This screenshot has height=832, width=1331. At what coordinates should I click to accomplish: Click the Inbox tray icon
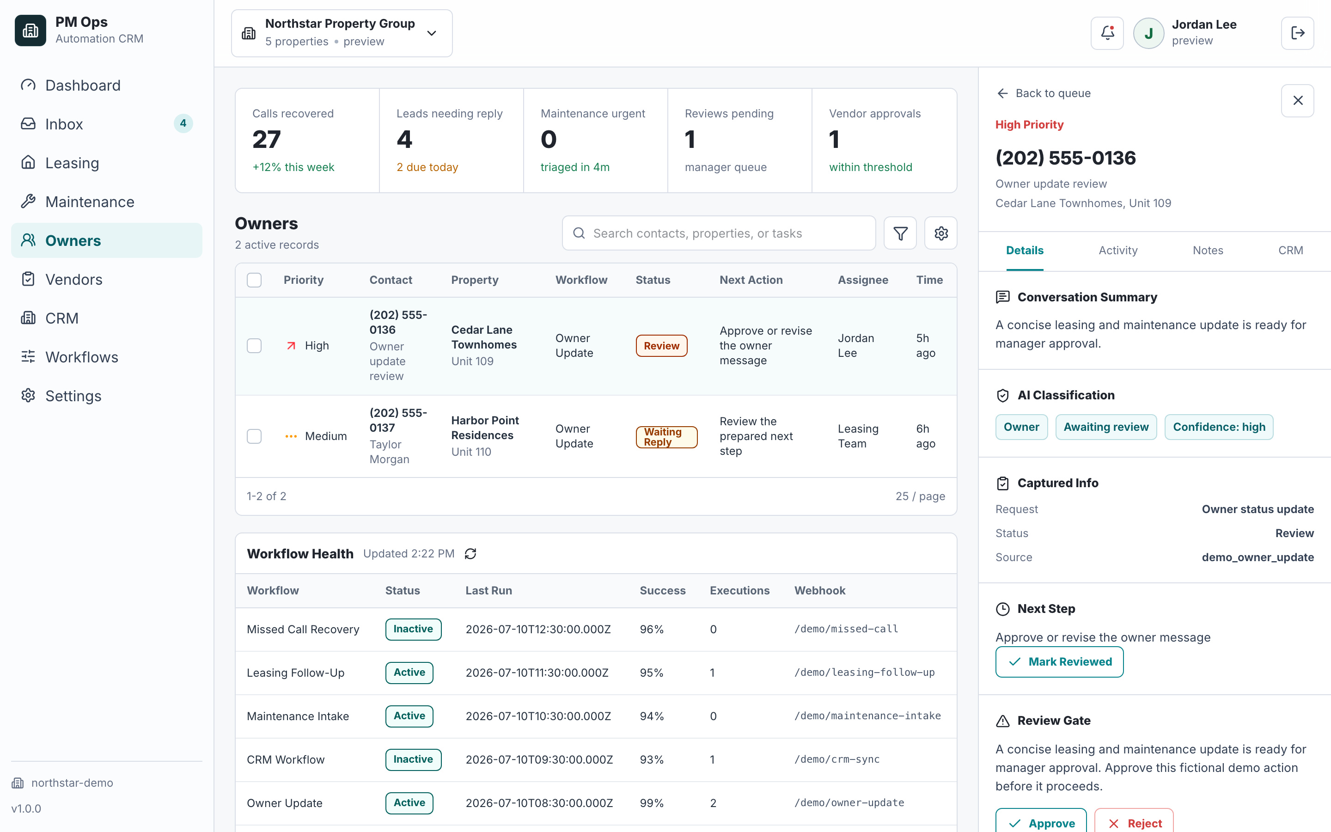[x=28, y=124]
